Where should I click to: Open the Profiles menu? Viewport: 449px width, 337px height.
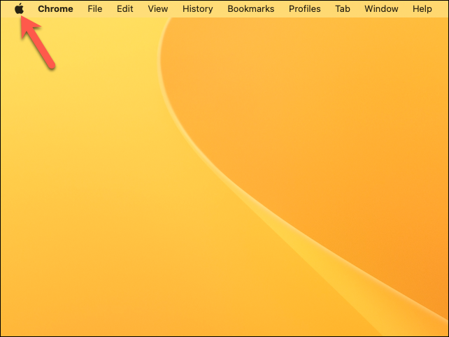(305, 9)
